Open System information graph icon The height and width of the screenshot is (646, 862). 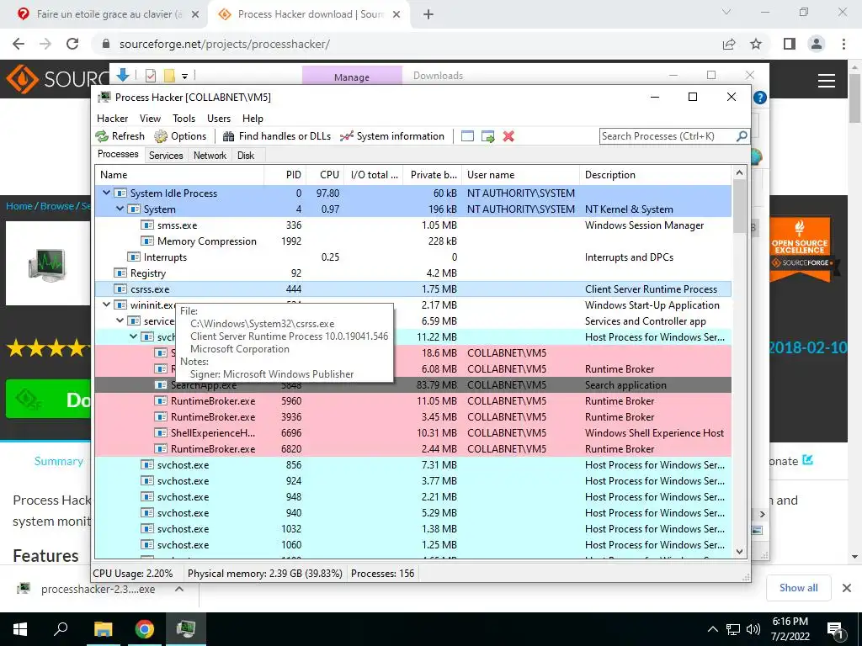coord(346,136)
